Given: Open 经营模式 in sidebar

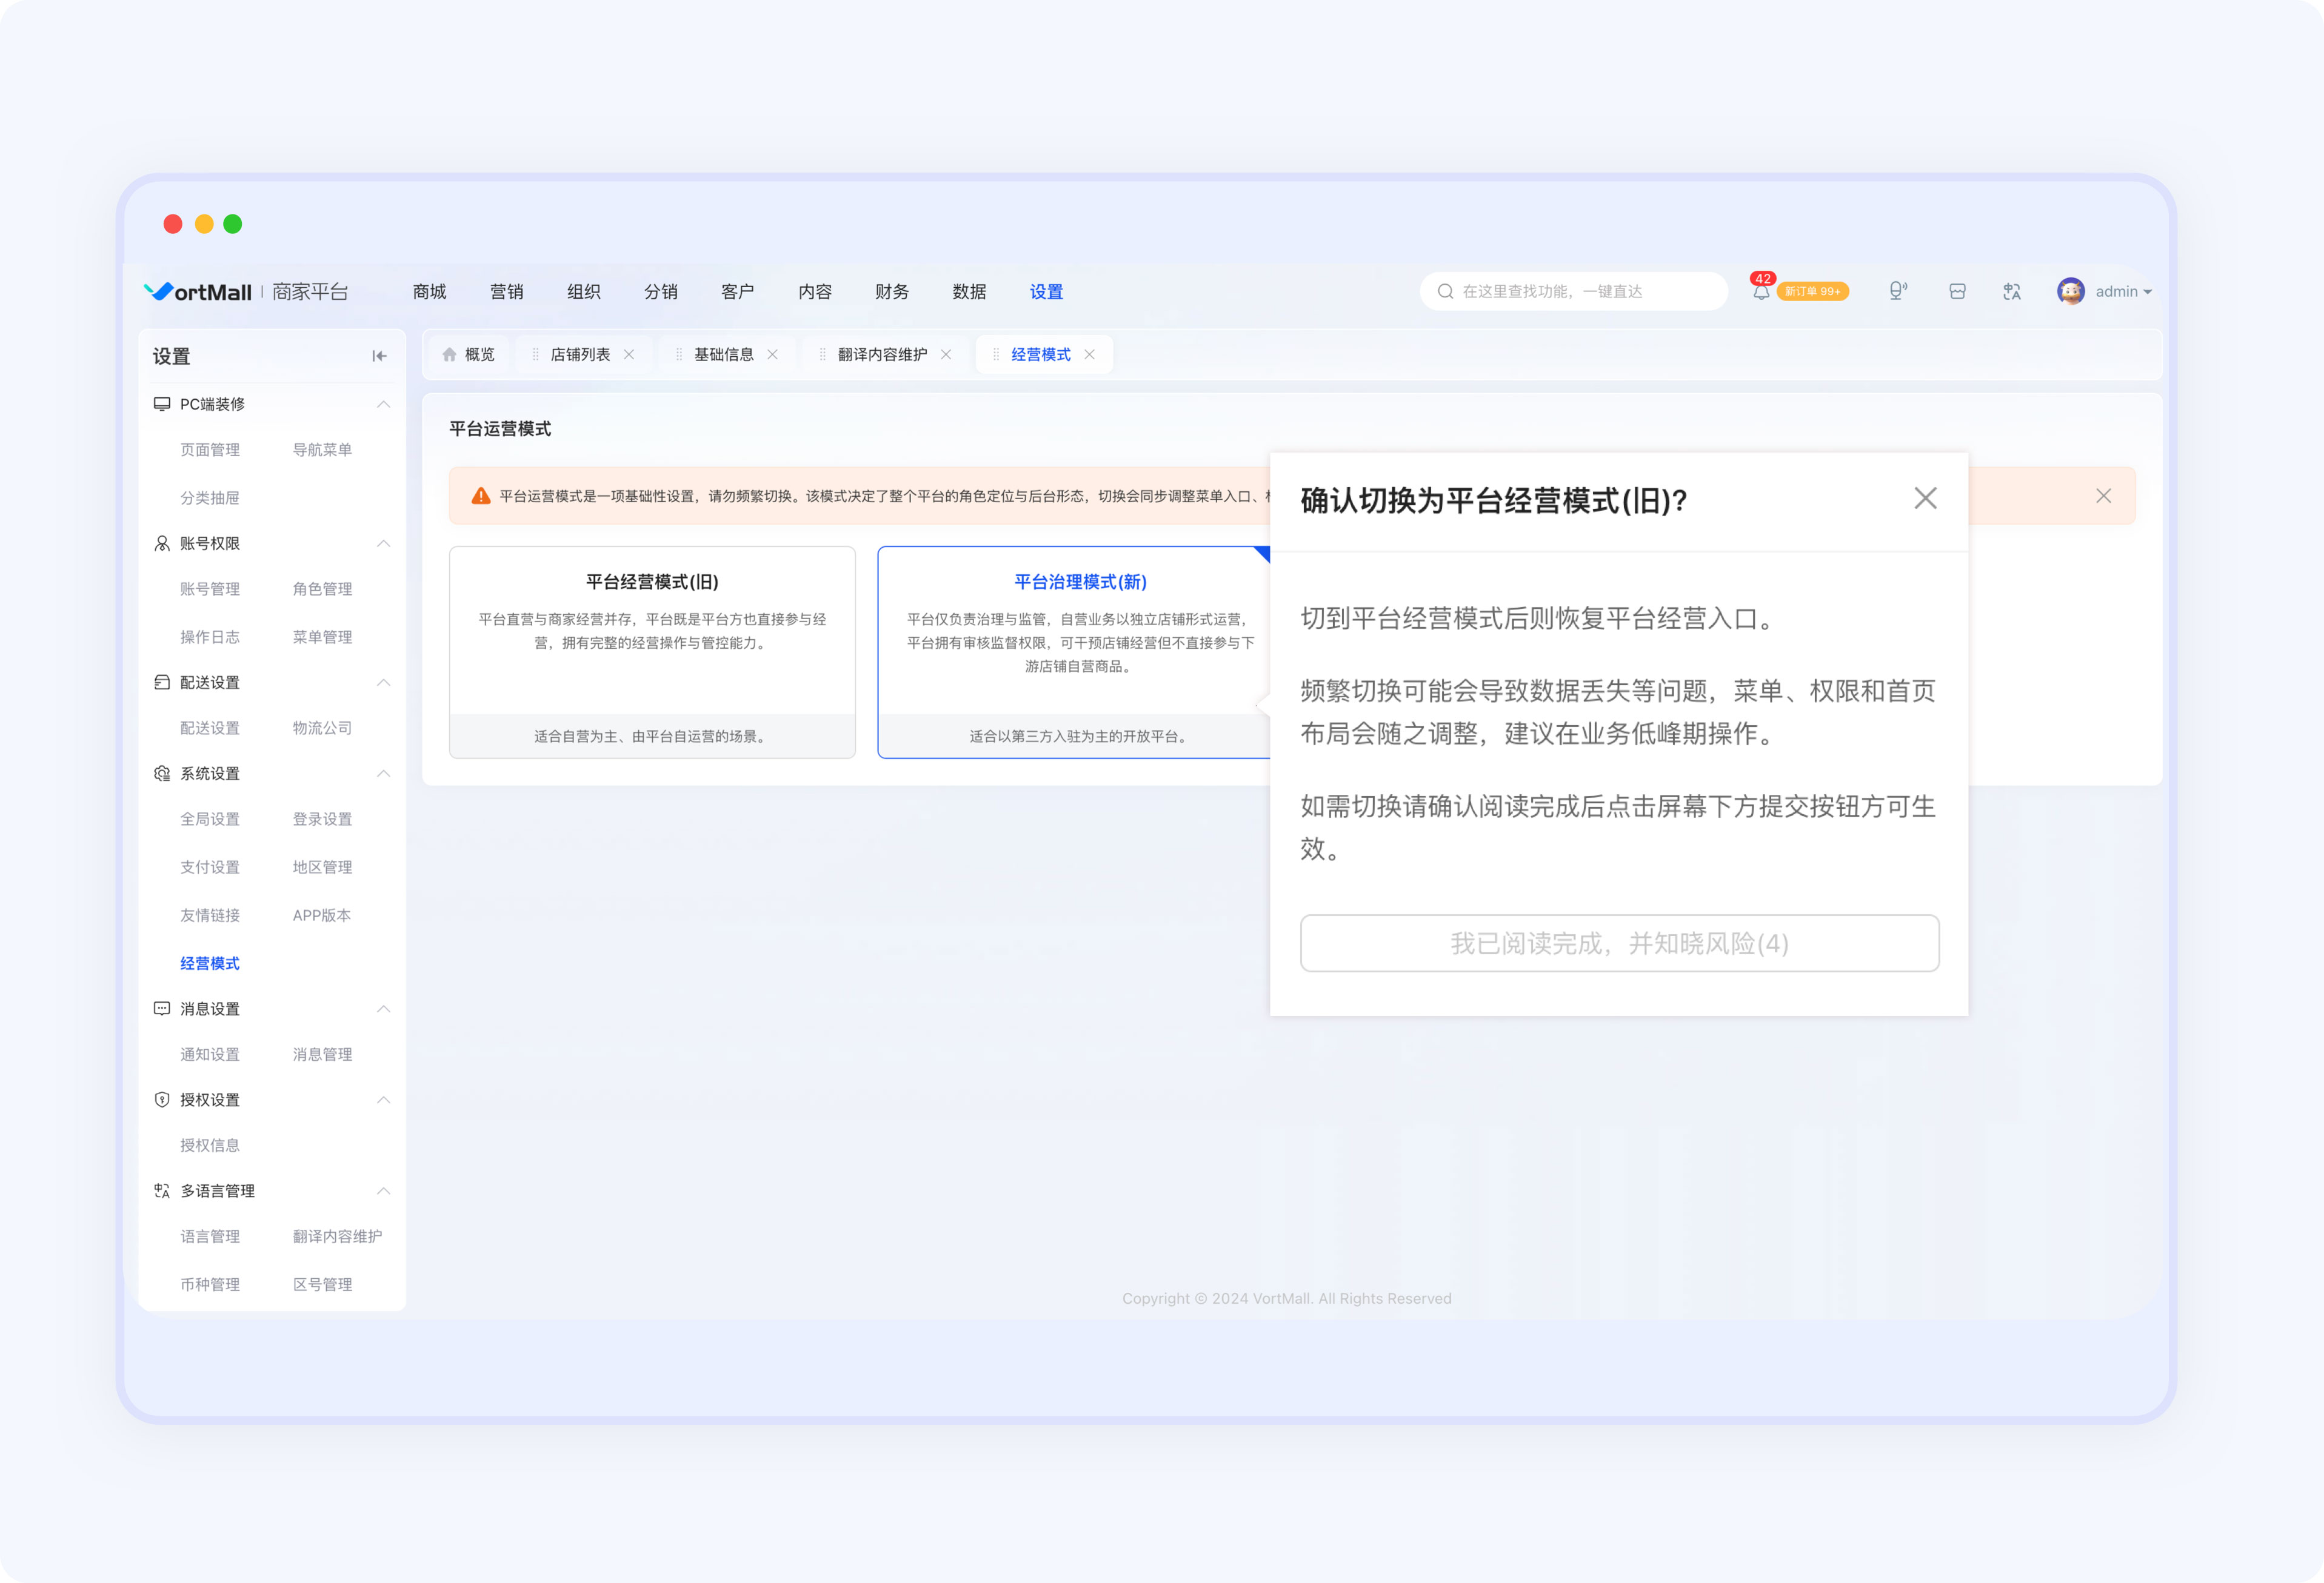Looking at the screenshot, I should [x=210, y=963].
